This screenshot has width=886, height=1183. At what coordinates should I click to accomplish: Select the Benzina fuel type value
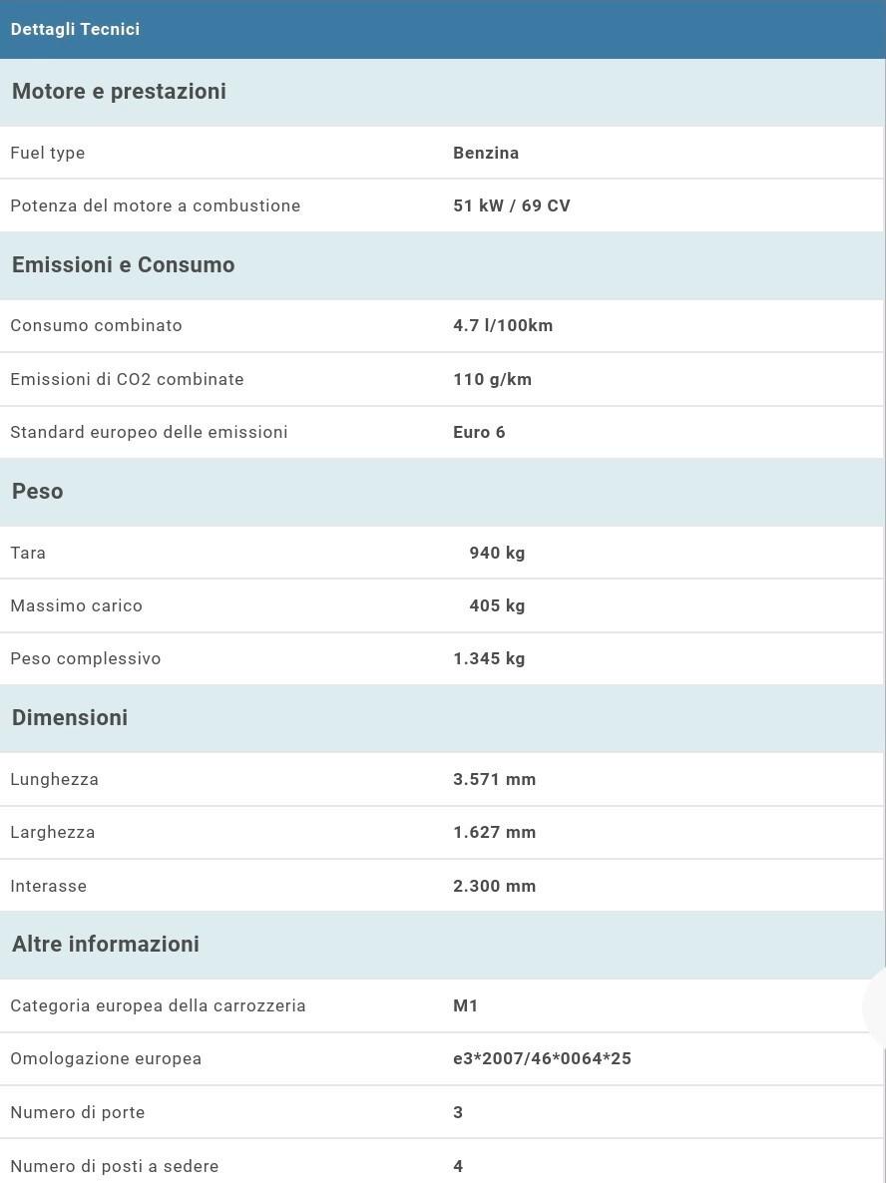486,153
